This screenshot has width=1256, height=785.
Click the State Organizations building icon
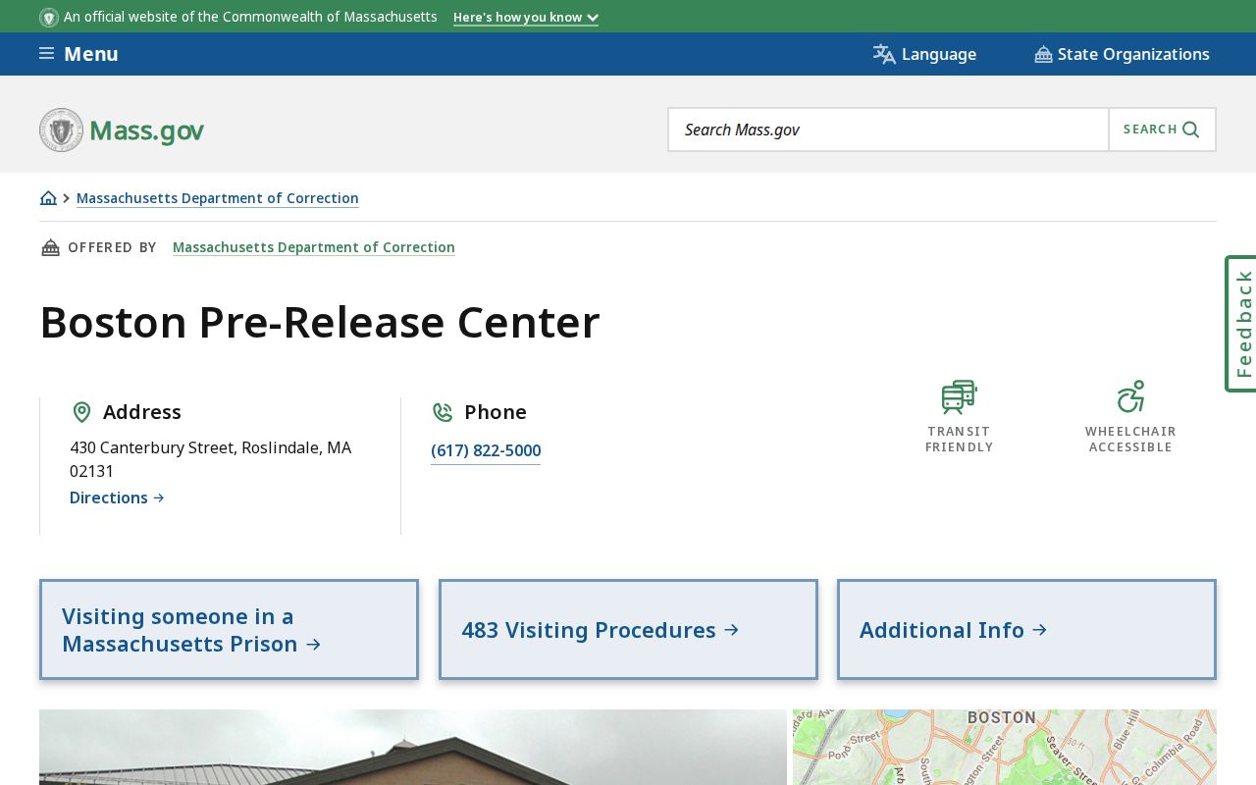1043,54
